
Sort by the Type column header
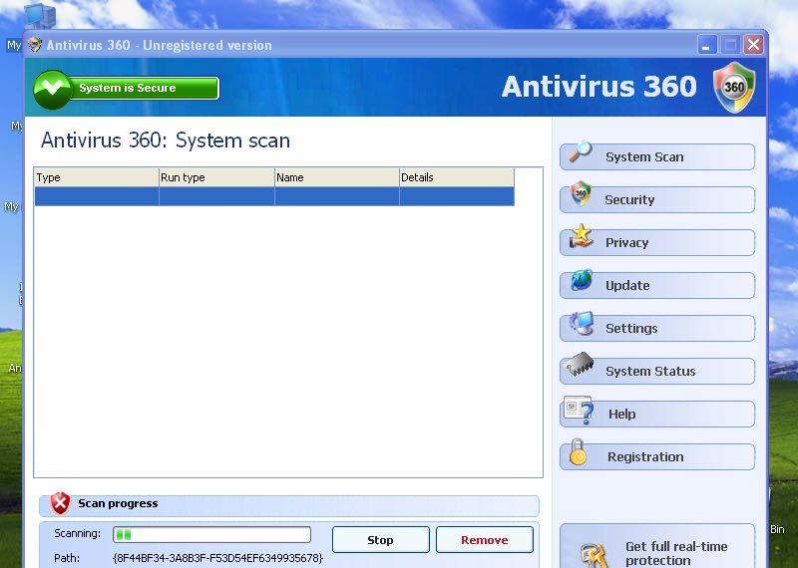click(96, 177)
